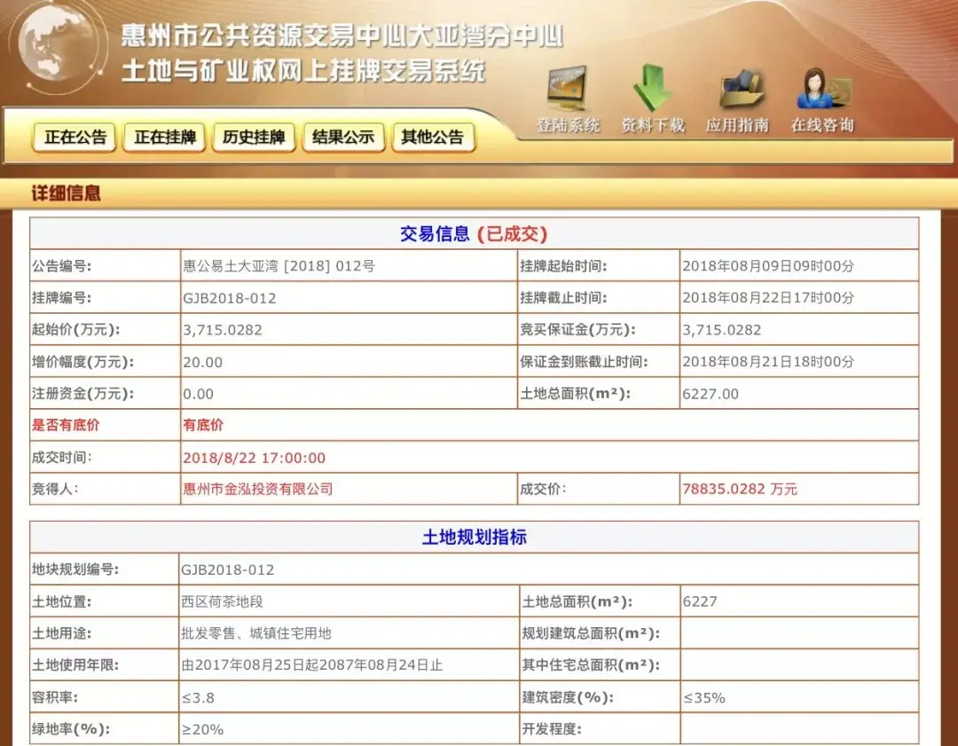Click the 建筑密度(%) label

(568, 698)
